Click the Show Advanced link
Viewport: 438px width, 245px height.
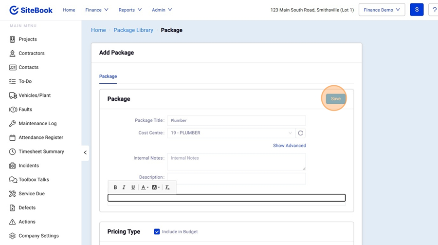tap(289, 146)
